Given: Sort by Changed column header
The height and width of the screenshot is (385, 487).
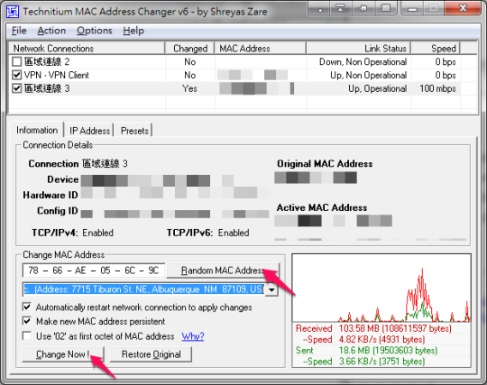Looking at the screenshot, I should pos(190,49).
